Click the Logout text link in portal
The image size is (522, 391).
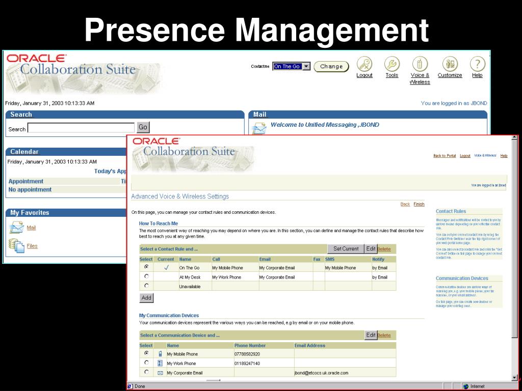[x=364, y=75]
